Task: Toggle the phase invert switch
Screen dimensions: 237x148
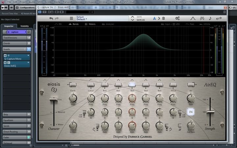Action: [180, 126]
